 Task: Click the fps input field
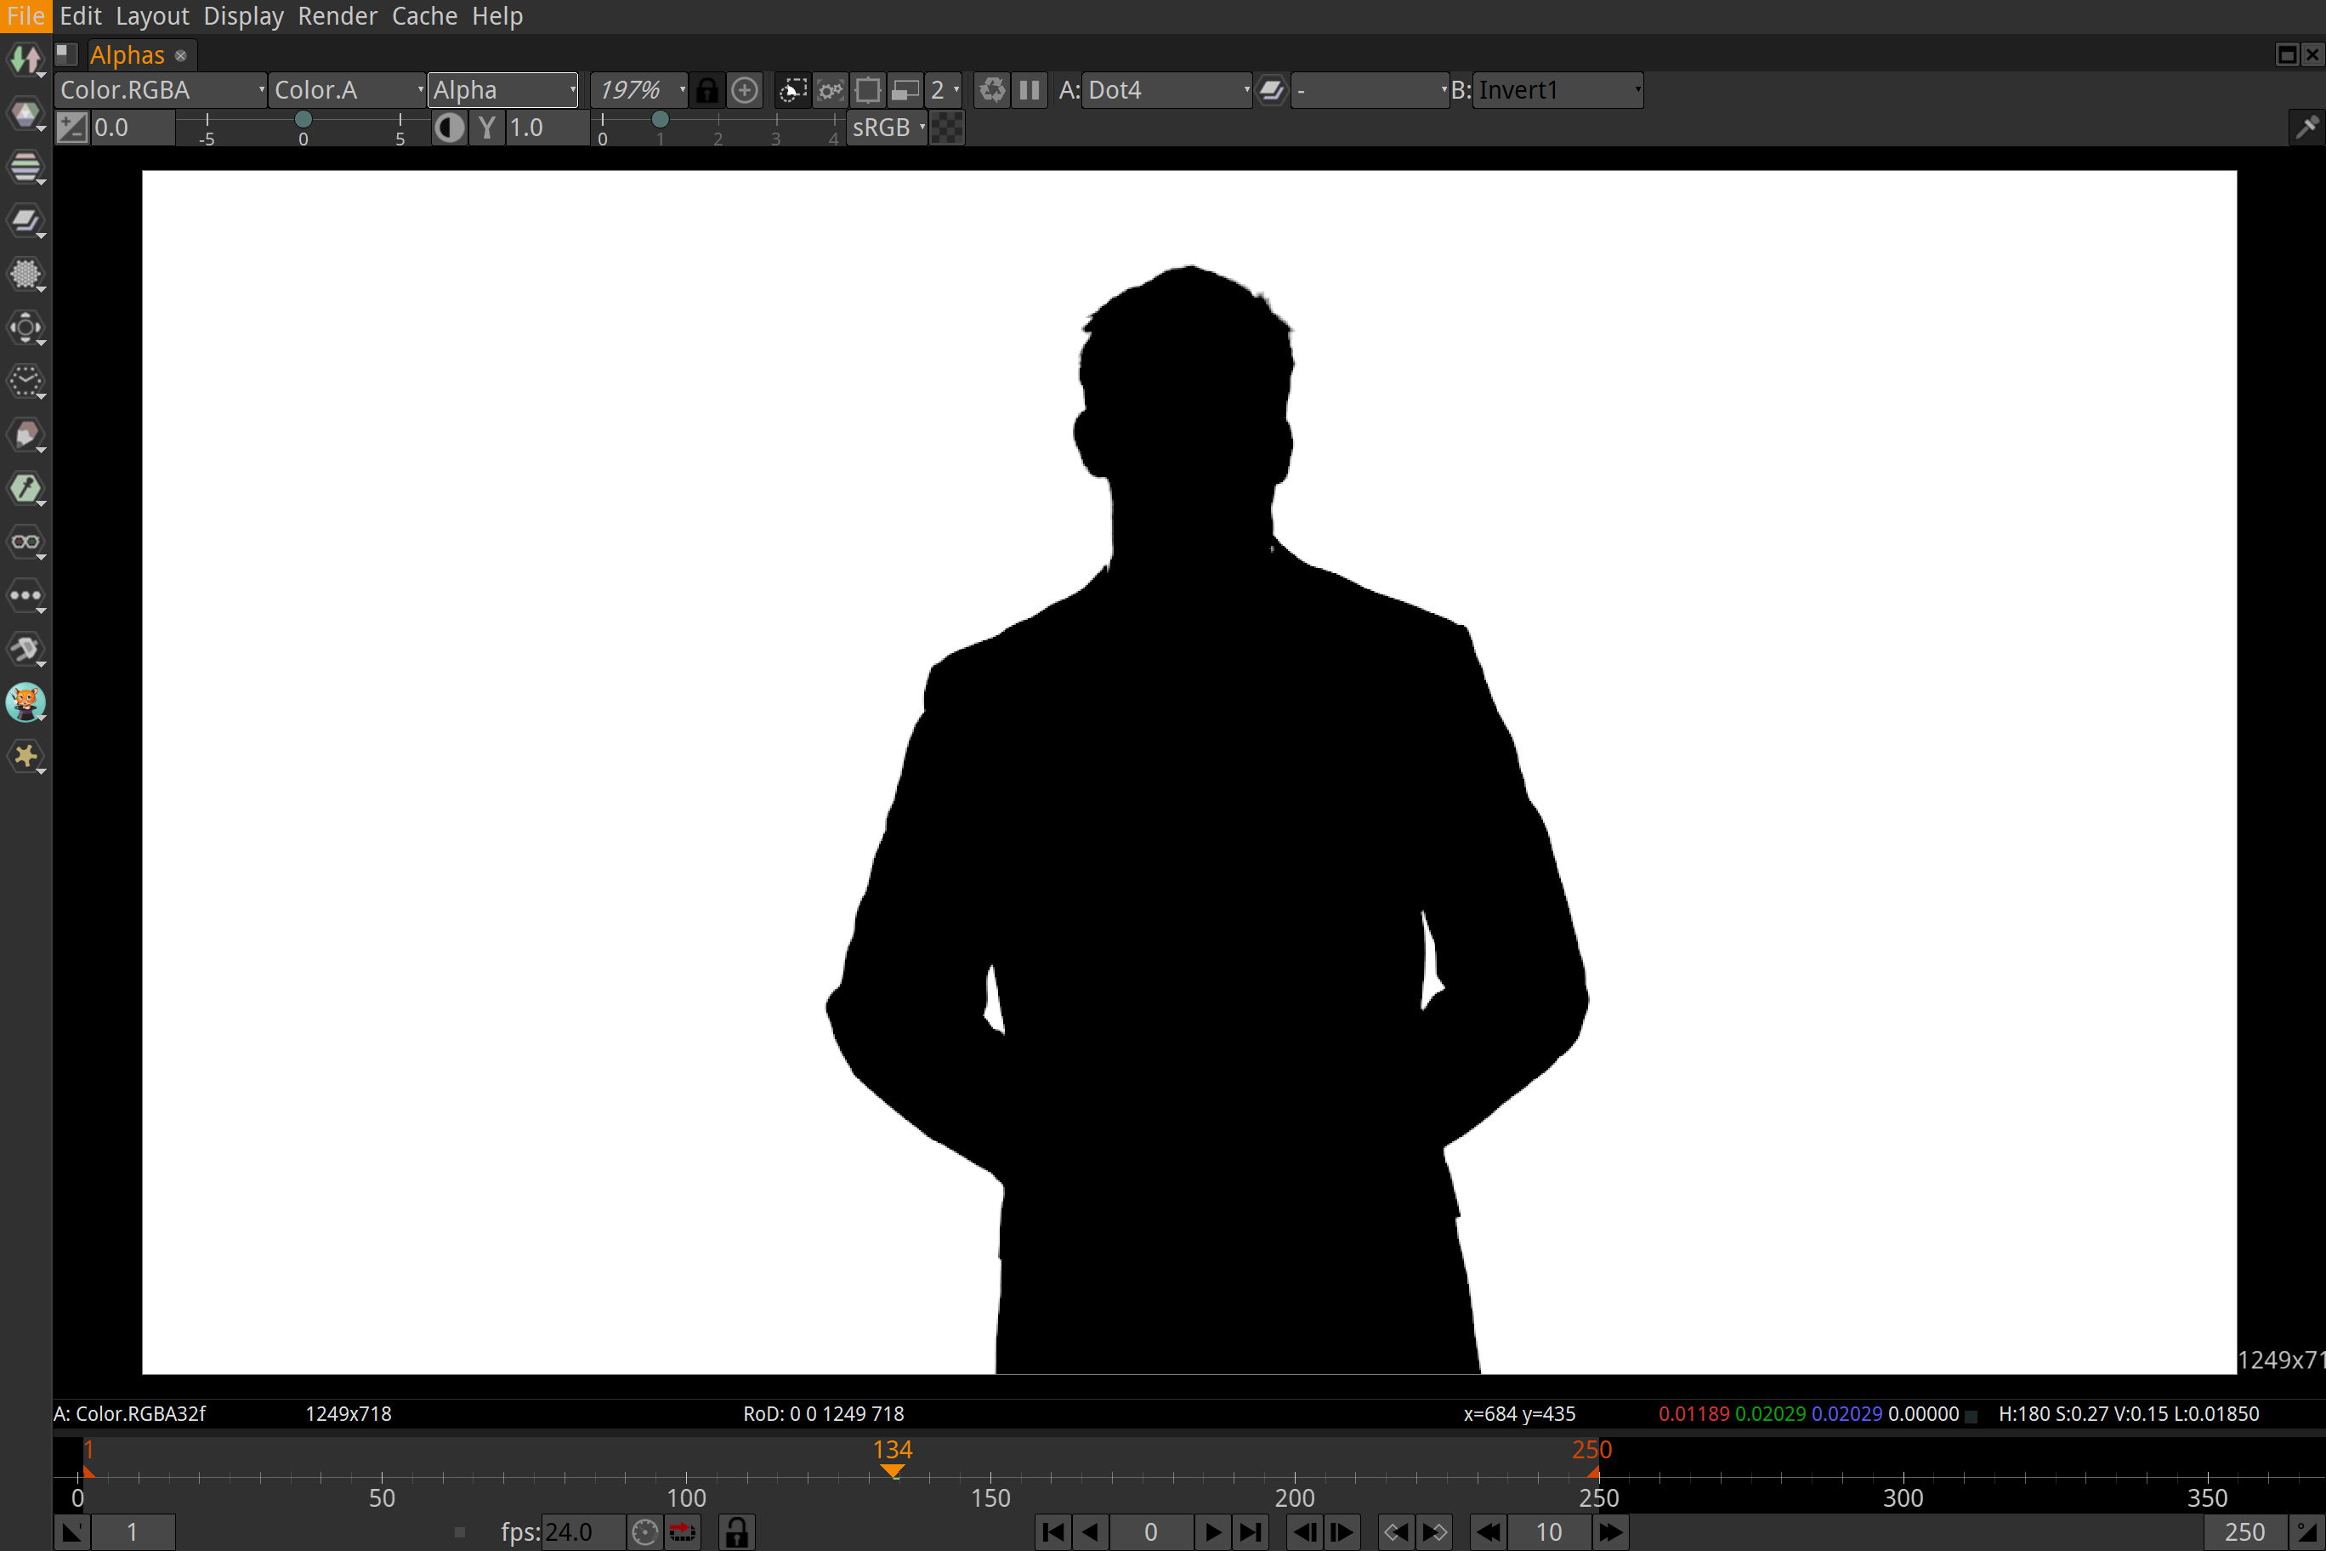(581, 1532)
